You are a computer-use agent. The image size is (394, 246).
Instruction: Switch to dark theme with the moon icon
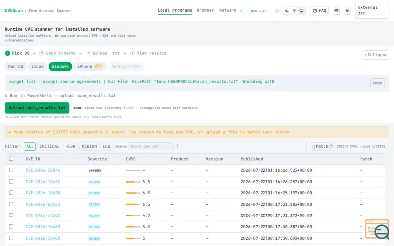coord(287,11)
